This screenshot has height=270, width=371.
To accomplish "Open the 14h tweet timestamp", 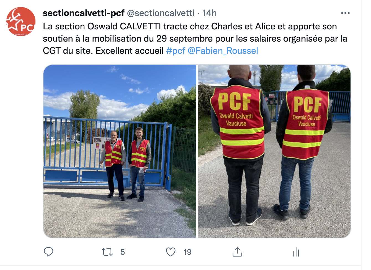I will [x=209, y=13].
